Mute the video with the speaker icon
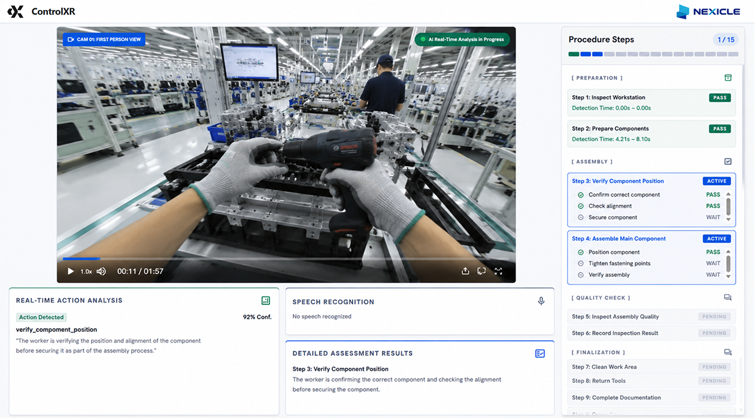The width and height of the screenshot is (755, 418). click(101, 271)
